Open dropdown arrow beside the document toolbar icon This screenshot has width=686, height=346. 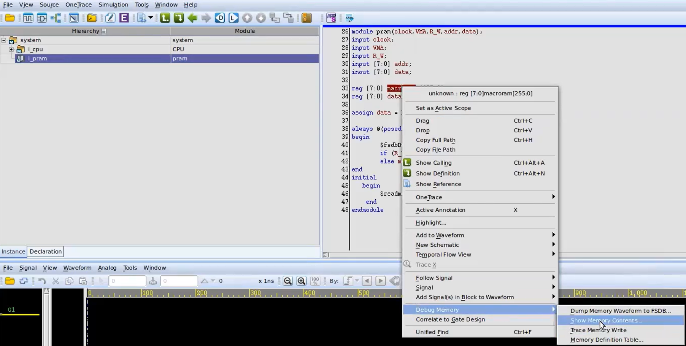pos(151,18)
